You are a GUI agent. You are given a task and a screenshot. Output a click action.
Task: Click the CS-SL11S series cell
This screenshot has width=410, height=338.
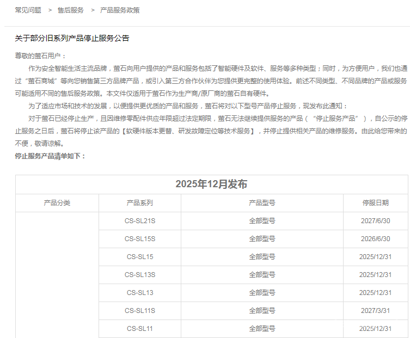tap(140, 310)
